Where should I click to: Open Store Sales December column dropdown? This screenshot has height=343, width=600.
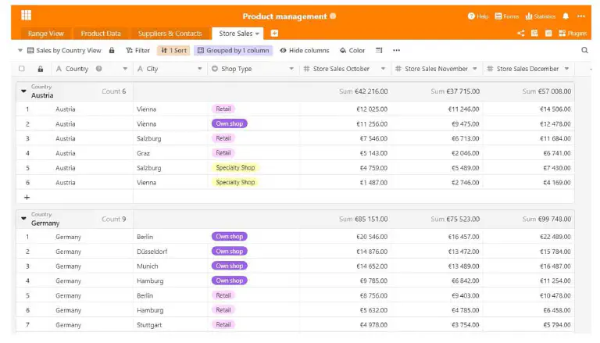click(566, 69)
